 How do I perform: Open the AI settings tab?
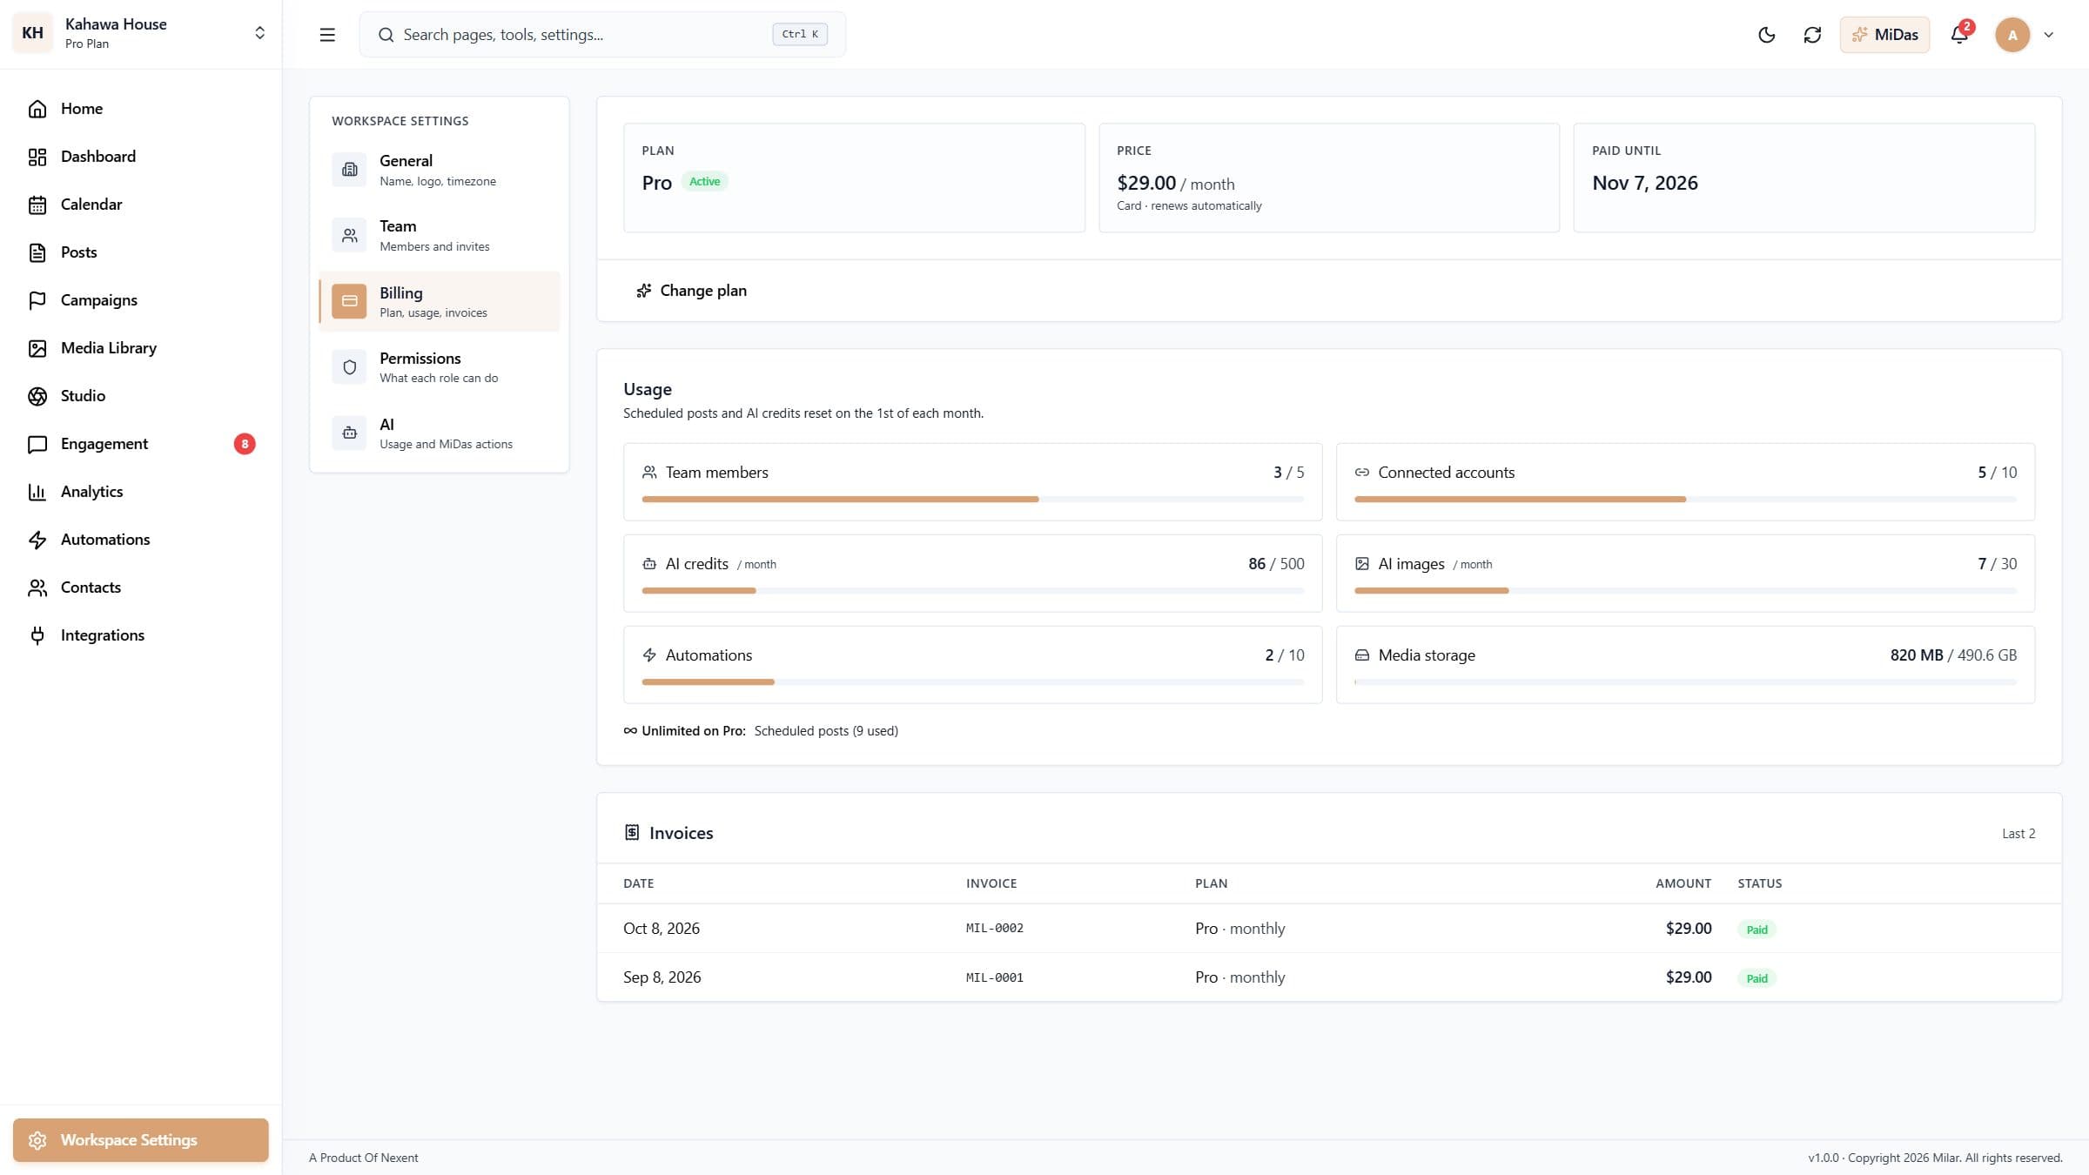click(x=440, y=433)
